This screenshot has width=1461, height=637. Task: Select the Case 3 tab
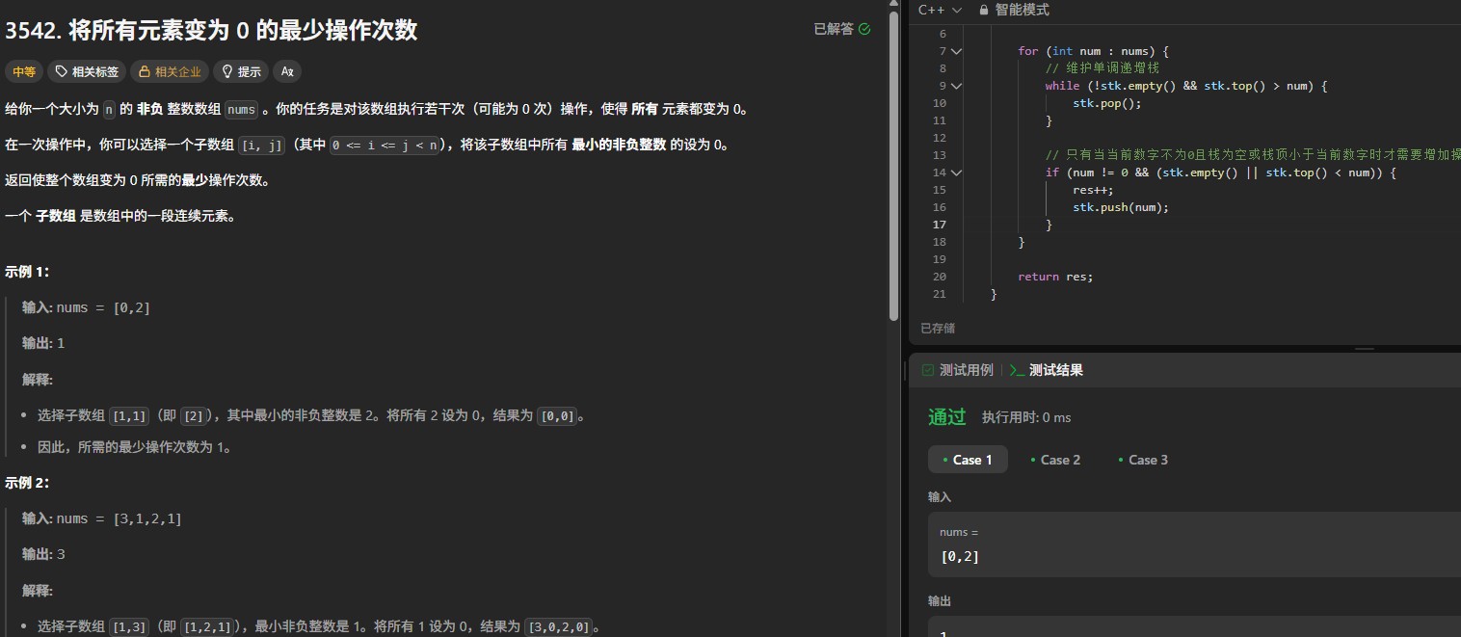coord(1143,460)
